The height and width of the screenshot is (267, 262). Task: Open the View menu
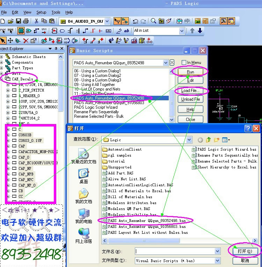[x=27, y=12]
